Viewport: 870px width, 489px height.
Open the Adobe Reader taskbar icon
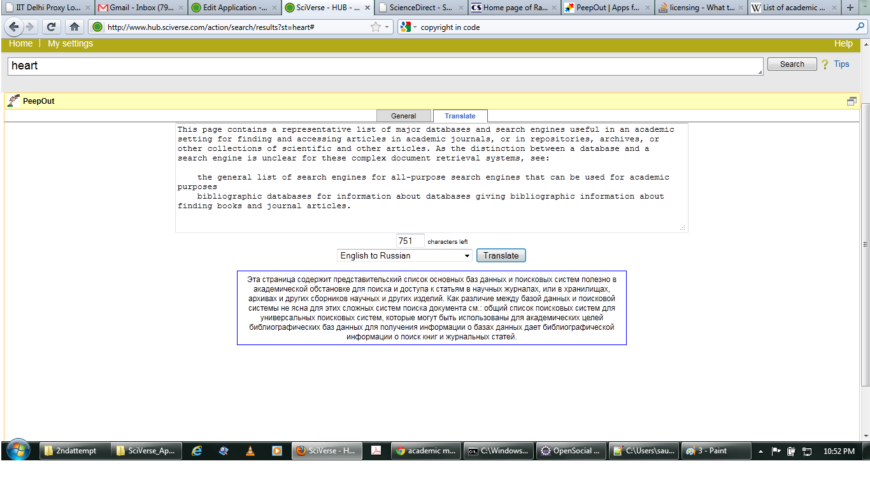[x=376, y=450]
